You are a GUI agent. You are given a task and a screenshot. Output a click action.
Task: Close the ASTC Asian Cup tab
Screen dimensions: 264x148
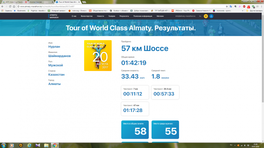tap(26, 2)
